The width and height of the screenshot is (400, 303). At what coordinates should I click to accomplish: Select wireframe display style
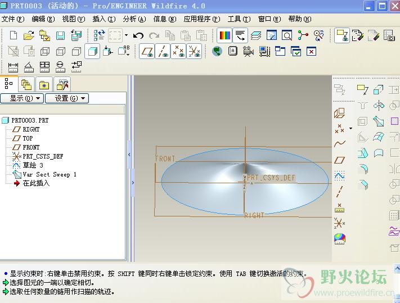(x=44, y=52)
